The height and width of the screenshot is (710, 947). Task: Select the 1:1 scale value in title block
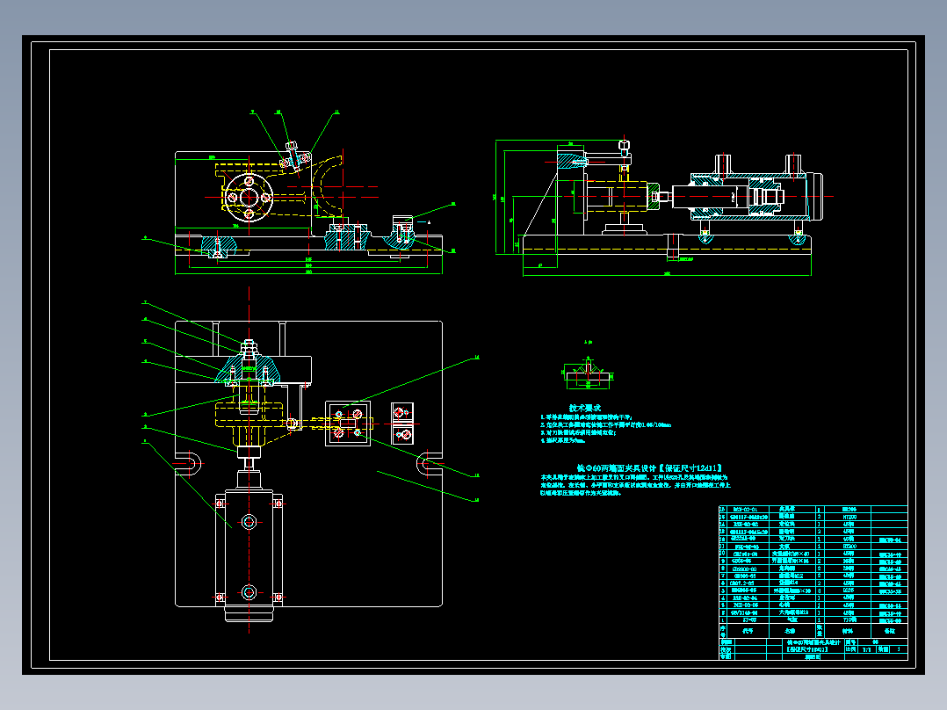(x=866, y=649)
